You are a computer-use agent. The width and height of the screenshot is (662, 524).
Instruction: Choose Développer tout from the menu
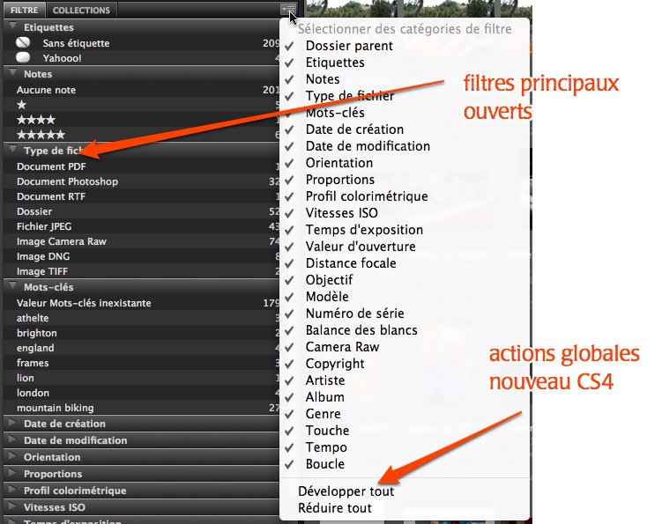click(346, 491)
